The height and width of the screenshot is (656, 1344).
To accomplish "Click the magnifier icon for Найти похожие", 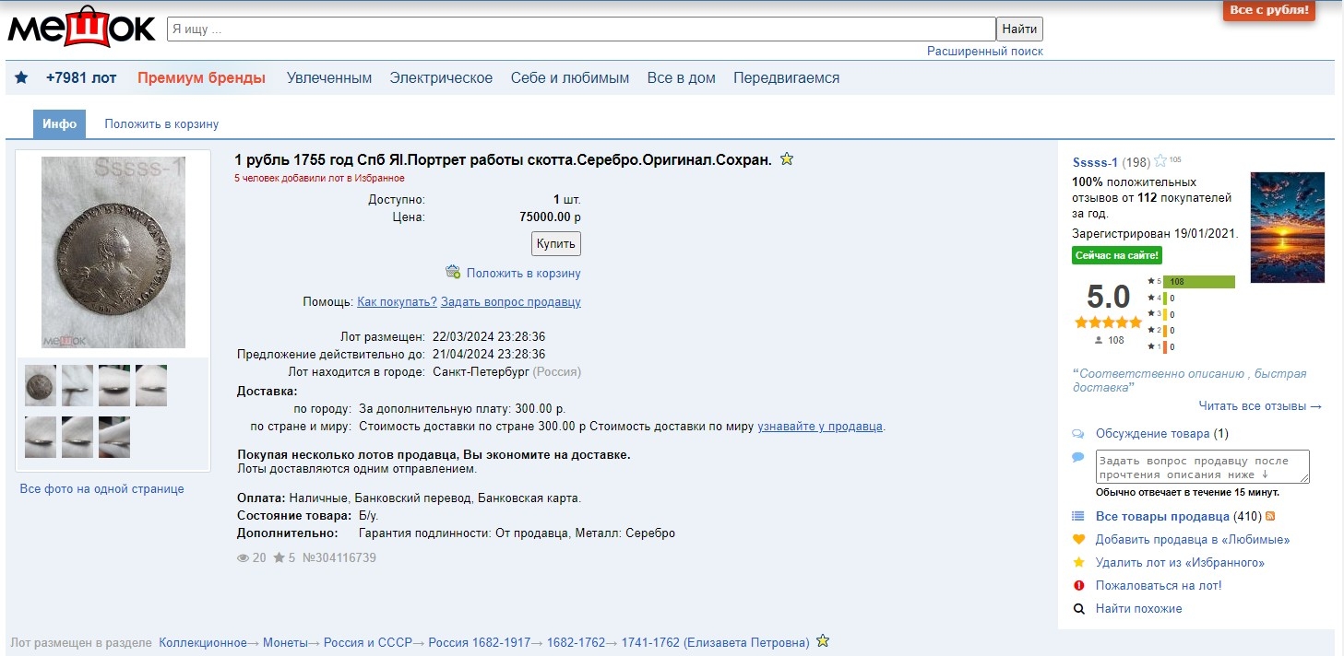I will (x=1078, y=609).
